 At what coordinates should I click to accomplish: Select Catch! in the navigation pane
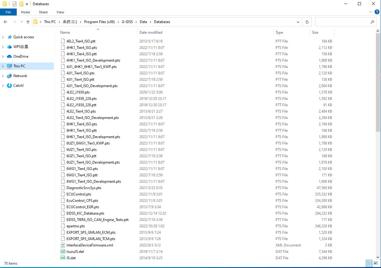click(x=18, y=86)
